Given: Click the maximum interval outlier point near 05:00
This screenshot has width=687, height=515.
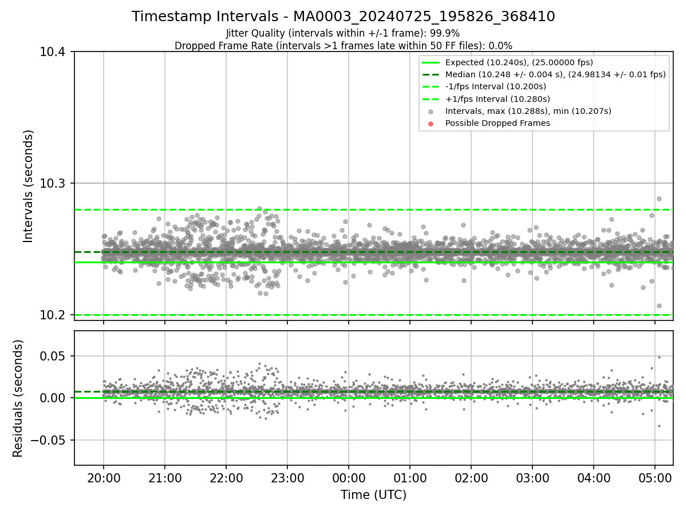Looking at the screenshot, I should 659,199.
